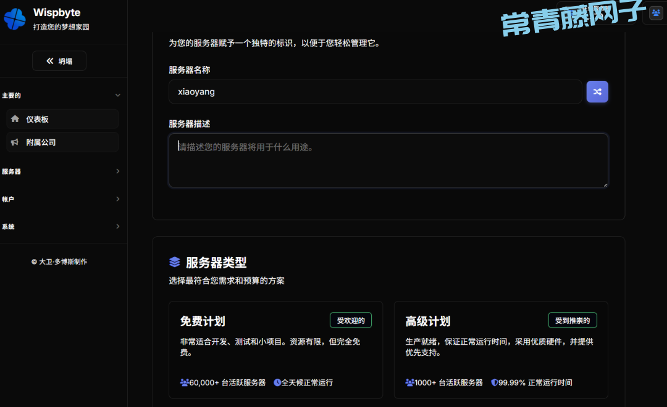Image resolution: width=667 pixels, height=407 pixels.
Task: Collapse the 主要的 sidebar section
Action: [117, 96]
